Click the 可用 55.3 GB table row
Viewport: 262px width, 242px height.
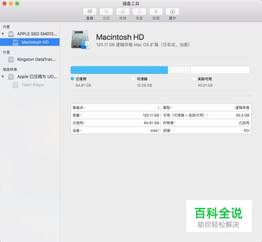click(x=206, y=115)
